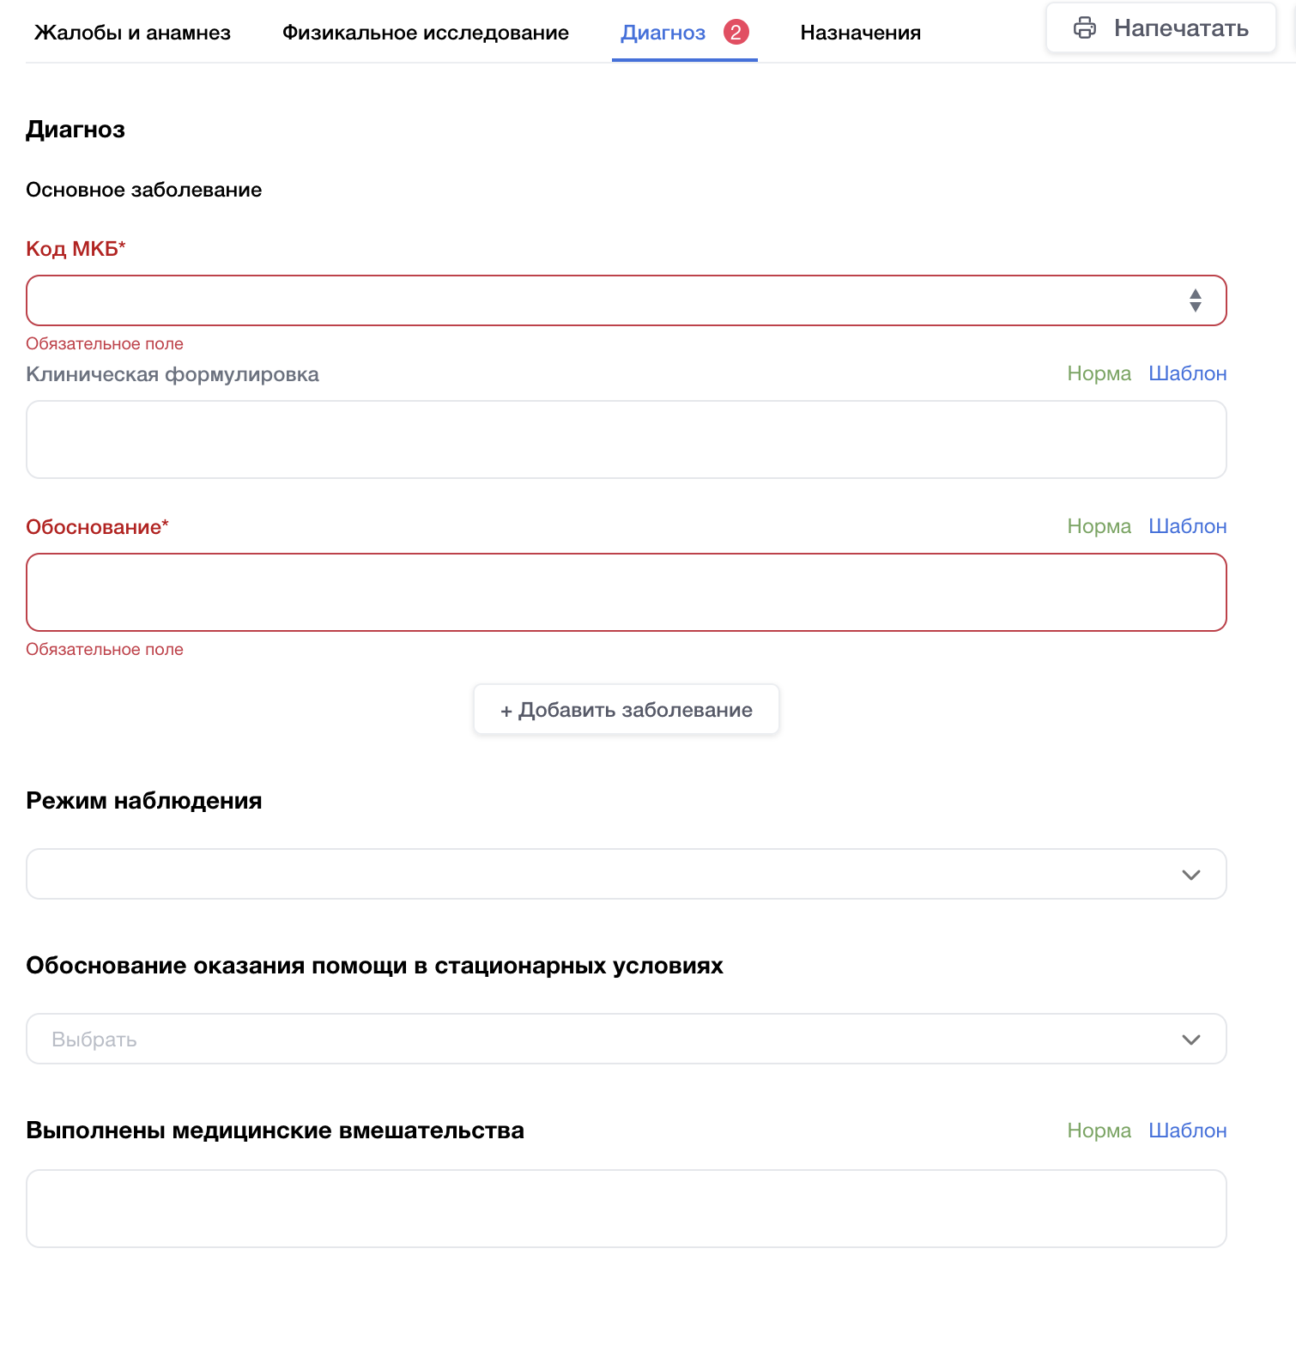Image resolution: width=1296 pixels, height=1358 pixels.
Task: Switch to Жалобы и анамнез tab
Action: point(132,33)
